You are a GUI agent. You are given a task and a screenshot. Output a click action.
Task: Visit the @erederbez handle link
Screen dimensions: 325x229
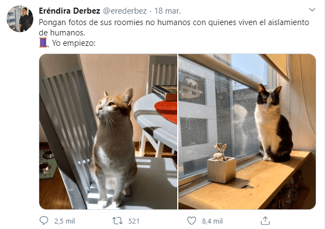point(125,11)
